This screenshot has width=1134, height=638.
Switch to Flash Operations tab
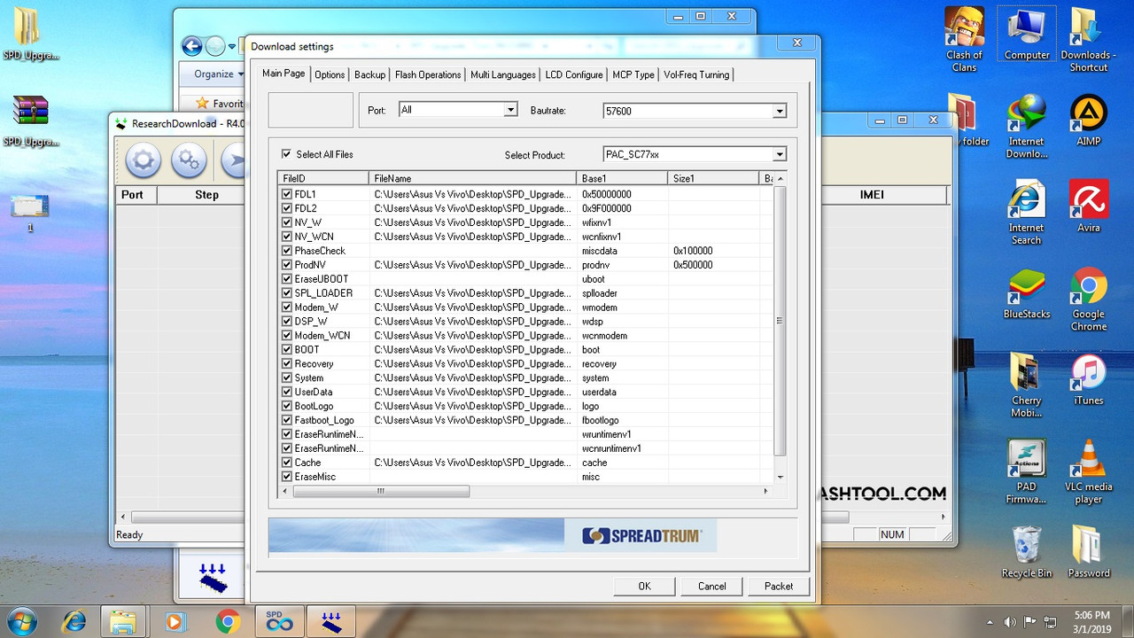(428, 74)
